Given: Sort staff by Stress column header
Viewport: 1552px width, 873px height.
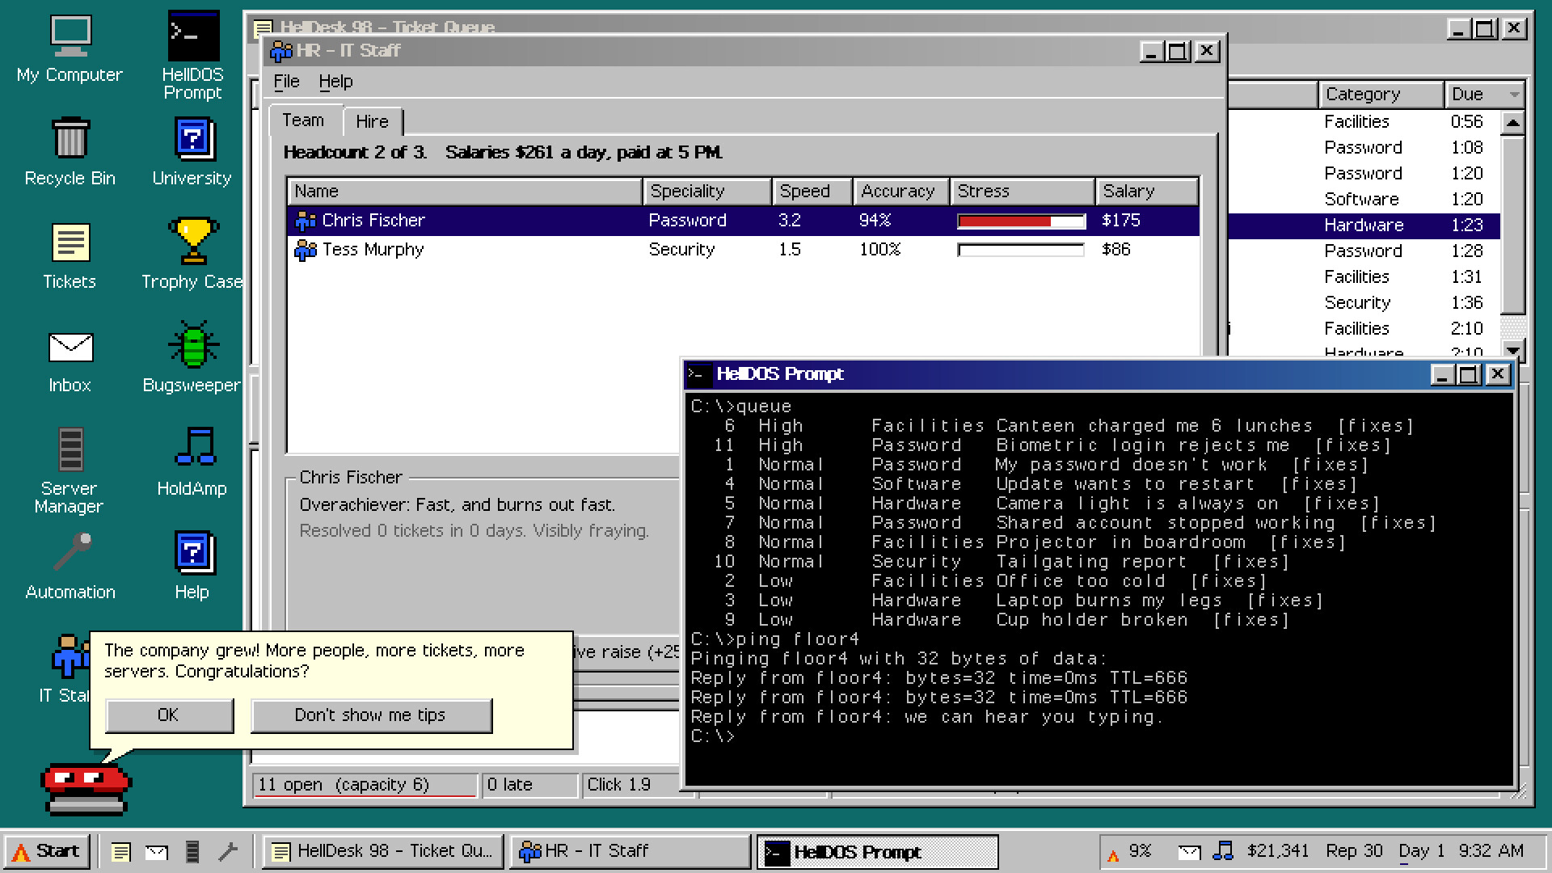Looking at the screenshot, I should tap(1023, 192).
